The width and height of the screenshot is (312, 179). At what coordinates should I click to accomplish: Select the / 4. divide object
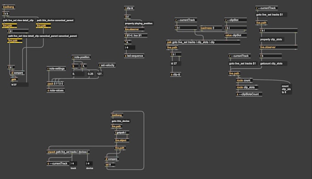(83, 66)
